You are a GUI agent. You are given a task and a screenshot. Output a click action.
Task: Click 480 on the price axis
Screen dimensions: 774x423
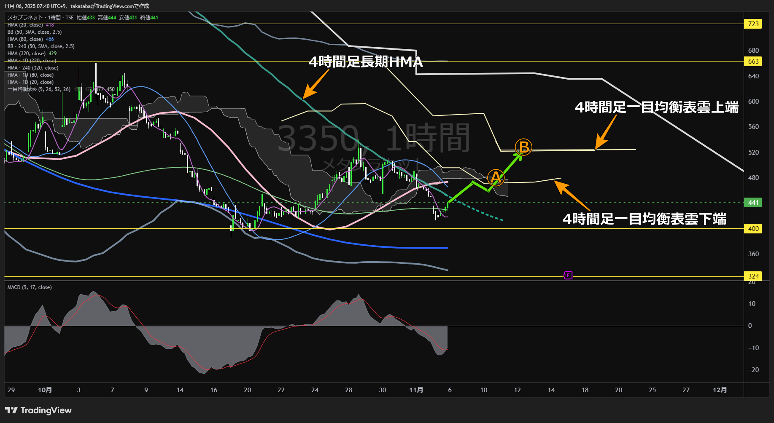(753, 178)
